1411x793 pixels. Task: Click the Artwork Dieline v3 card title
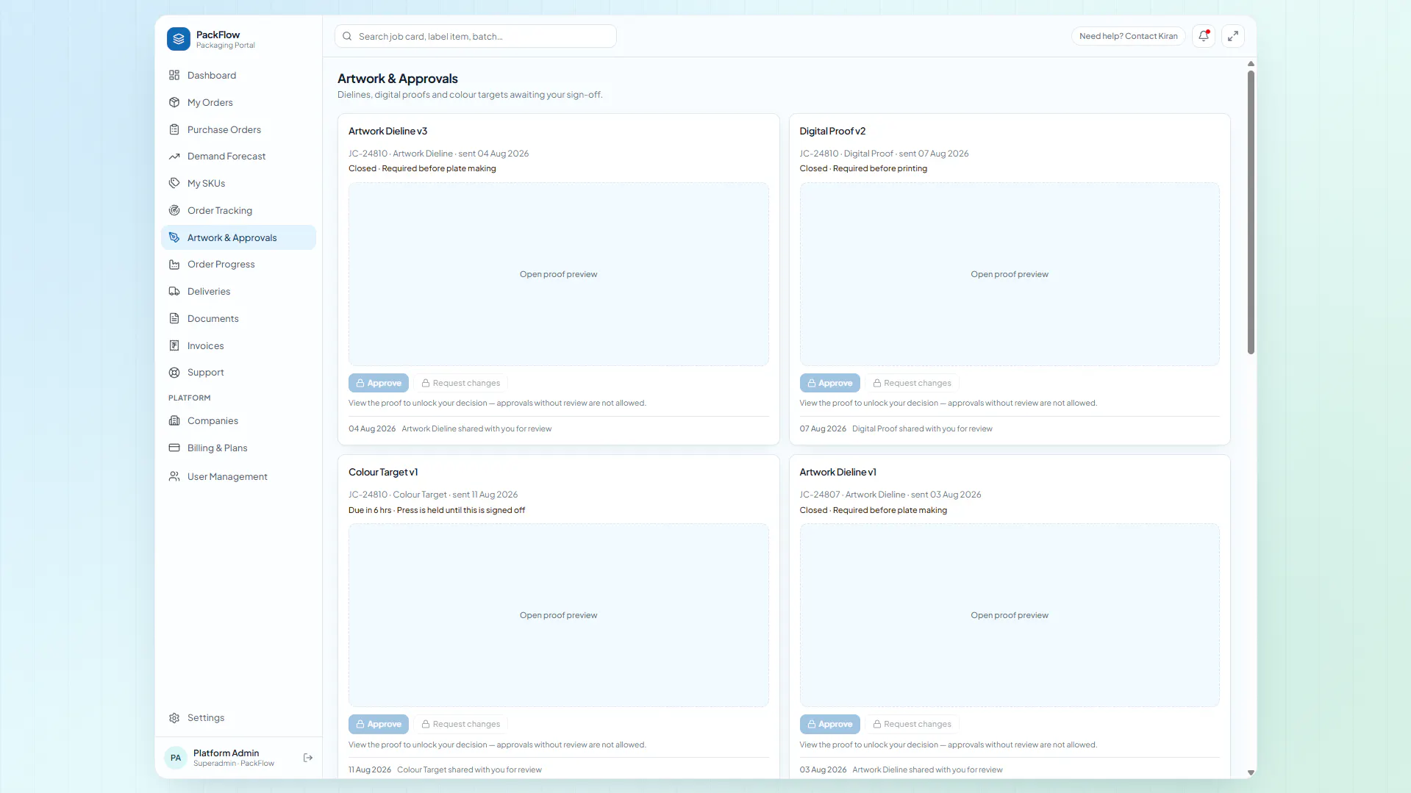coord(387,131)
